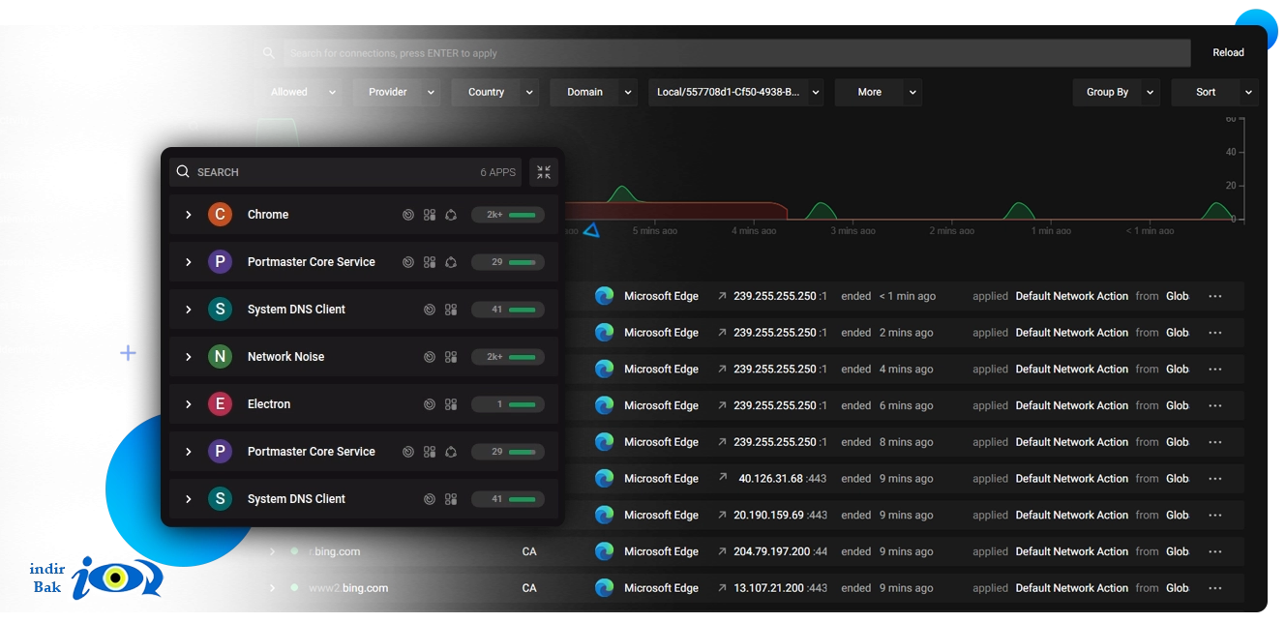
Task: Click the green N avatar for Network Noise
Action: 220,357
